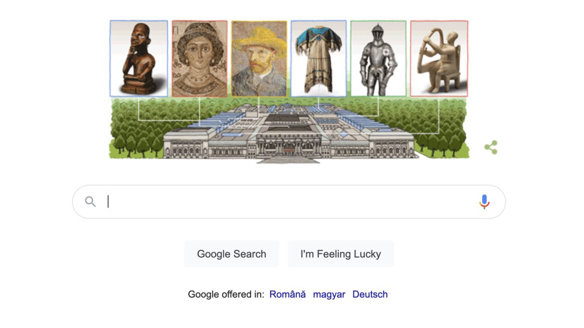Screen dimensions: 584x328
Task: Switch Google language to Deutsch
Action: pyautogui.click(x=370, y=294)
